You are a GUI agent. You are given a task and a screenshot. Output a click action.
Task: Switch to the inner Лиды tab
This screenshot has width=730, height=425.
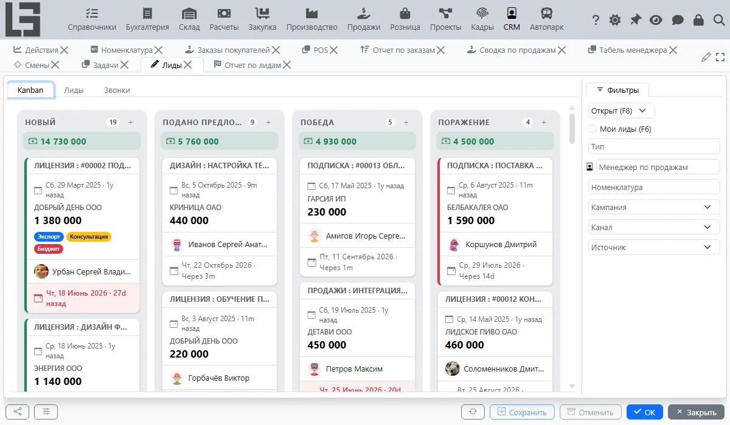click(74, 90)
